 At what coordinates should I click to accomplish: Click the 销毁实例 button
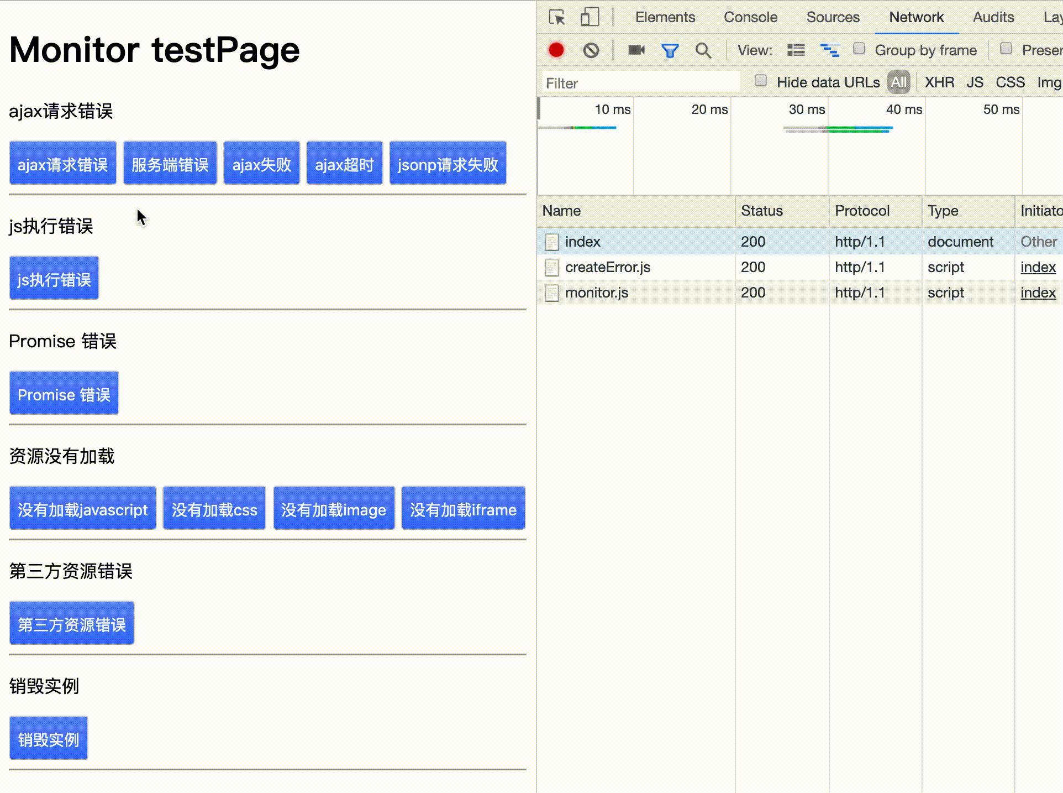point(49,738)
